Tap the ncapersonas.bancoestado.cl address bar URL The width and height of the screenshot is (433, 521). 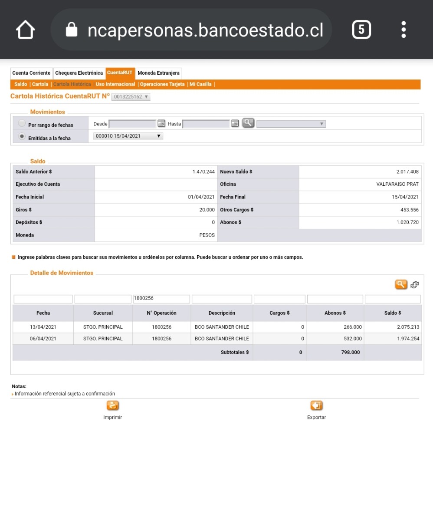coord(205,30)
